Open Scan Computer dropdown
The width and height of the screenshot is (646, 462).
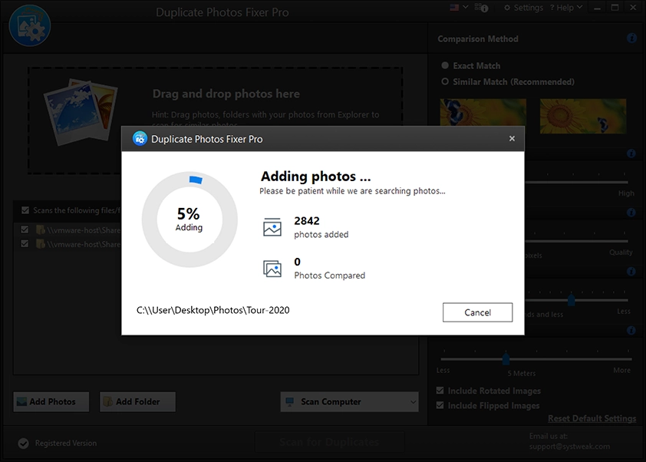click(349, 401)
